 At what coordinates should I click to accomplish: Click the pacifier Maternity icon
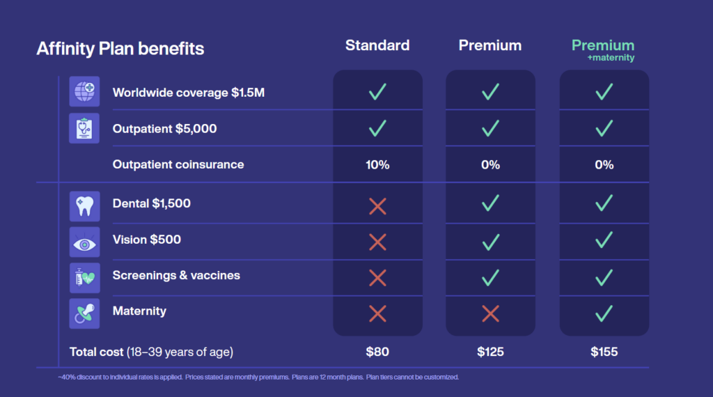tap(84, 313)
